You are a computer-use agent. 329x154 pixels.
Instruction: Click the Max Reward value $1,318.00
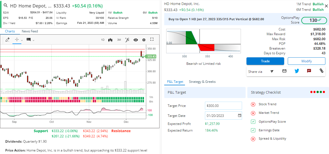point(318,34)
